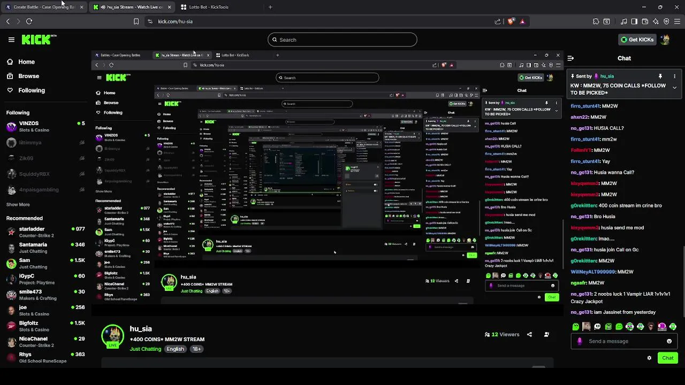Viewport: 685px width, 385px height.
Task: Select the white skull emote above the message box
Action: click(597, 326)
